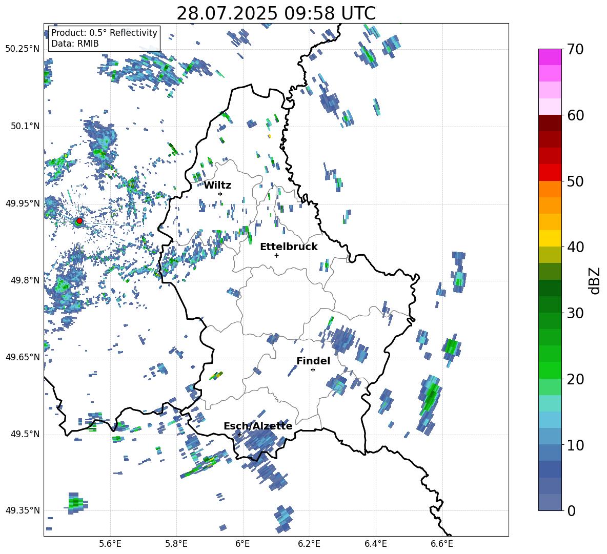Viewport: 607px width, 554px height.
Task: Click the 6.6°E longitude label
Action: [x=442, y=544]
